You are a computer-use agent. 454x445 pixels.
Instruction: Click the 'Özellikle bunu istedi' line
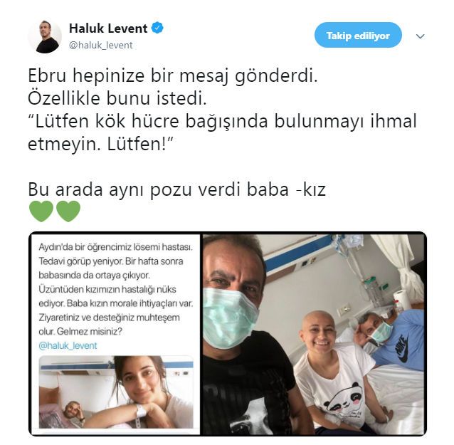point(117,98)
